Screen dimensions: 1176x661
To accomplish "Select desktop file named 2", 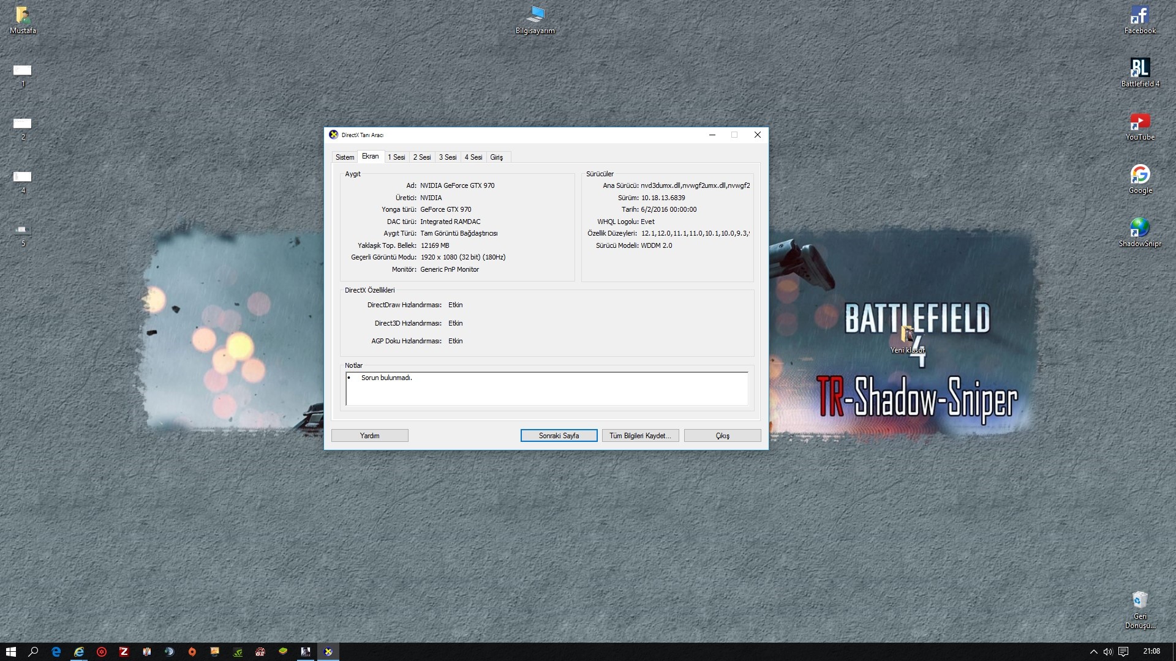I will pyautogui.click(x=23, y=129).
